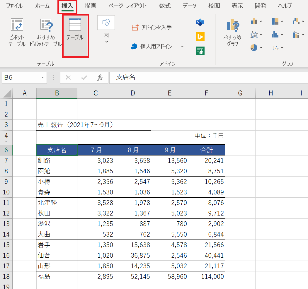
Task: Insert a waterfall or stock chart
Action: [296, 21]
